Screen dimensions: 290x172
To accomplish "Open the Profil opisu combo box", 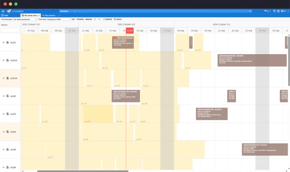I will click(59, 19).
